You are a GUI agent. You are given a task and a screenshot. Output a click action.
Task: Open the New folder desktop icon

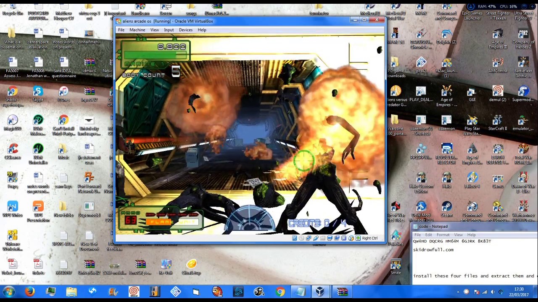63,209
